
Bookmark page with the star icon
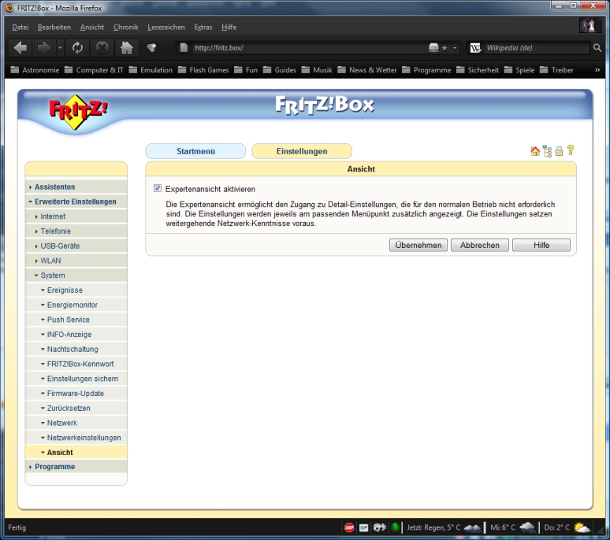point(444,48)
